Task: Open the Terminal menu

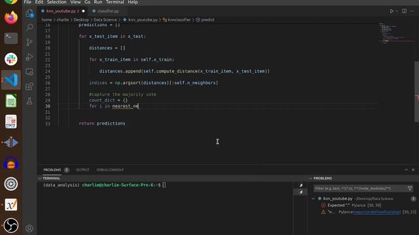Action: 115,2
